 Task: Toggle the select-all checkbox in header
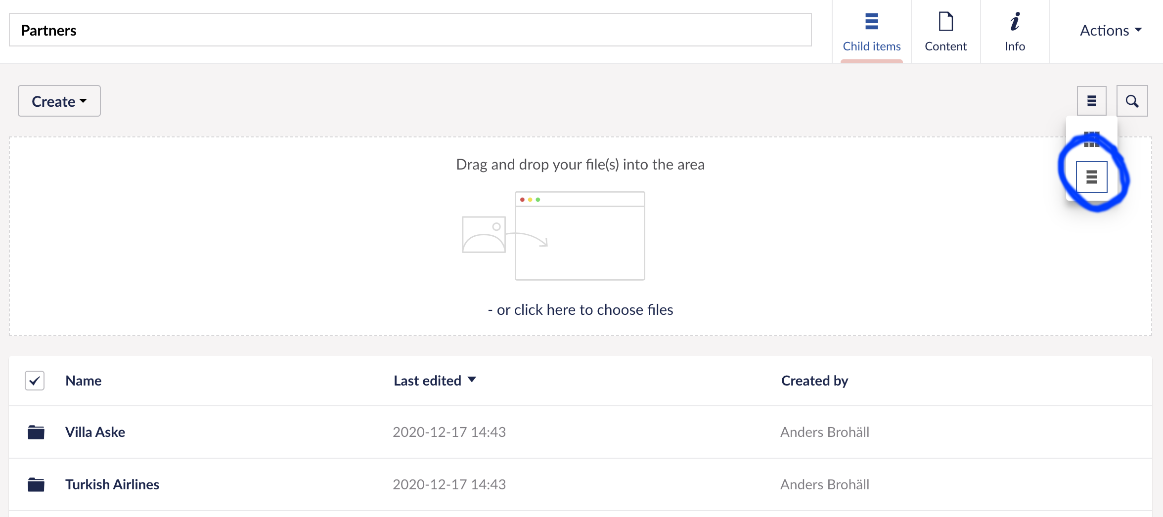(x=35, y=381)
